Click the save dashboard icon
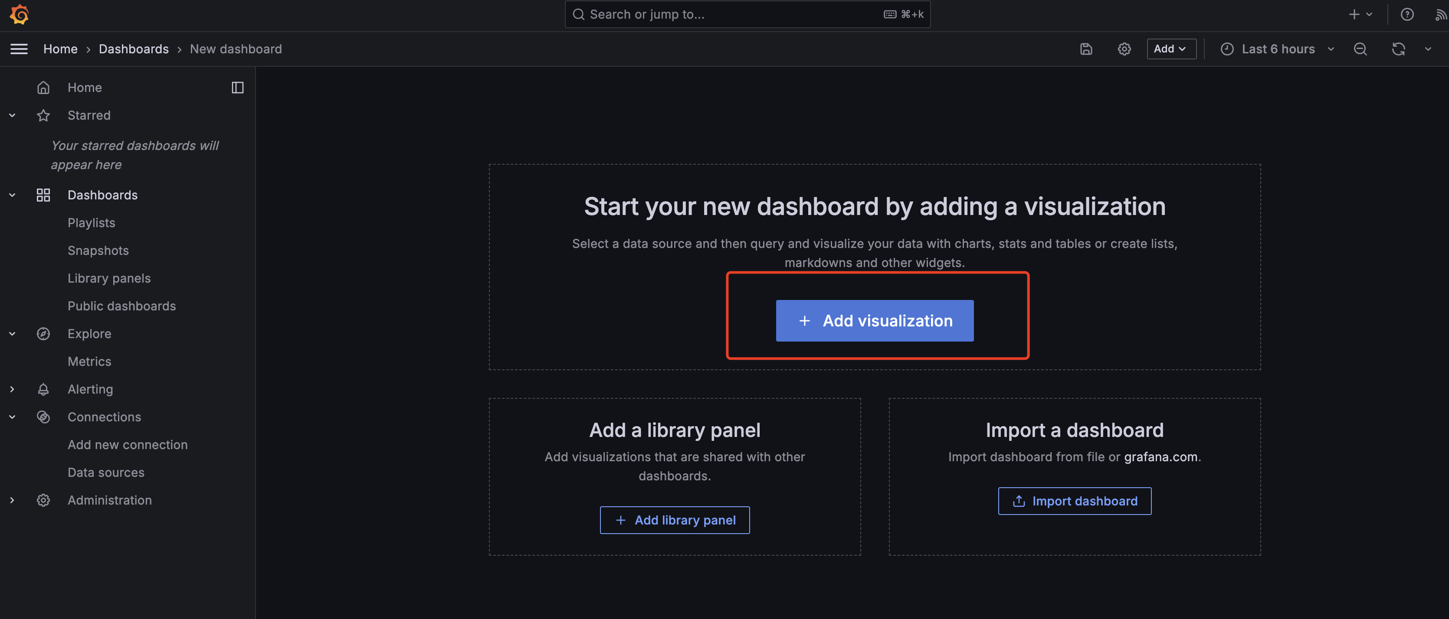 tap(1085, 49)
